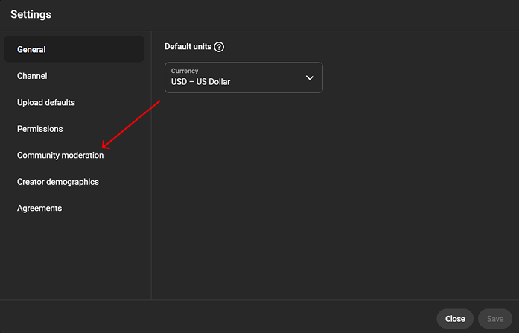
Task: Open the Upload defaults section
Action: (74, 102)
